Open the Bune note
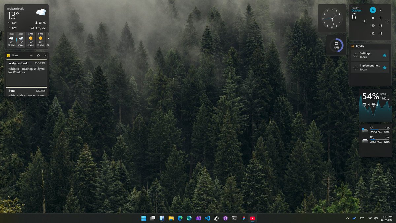The width and height of the screenshot is (396, 223). [x=26, y=92]
